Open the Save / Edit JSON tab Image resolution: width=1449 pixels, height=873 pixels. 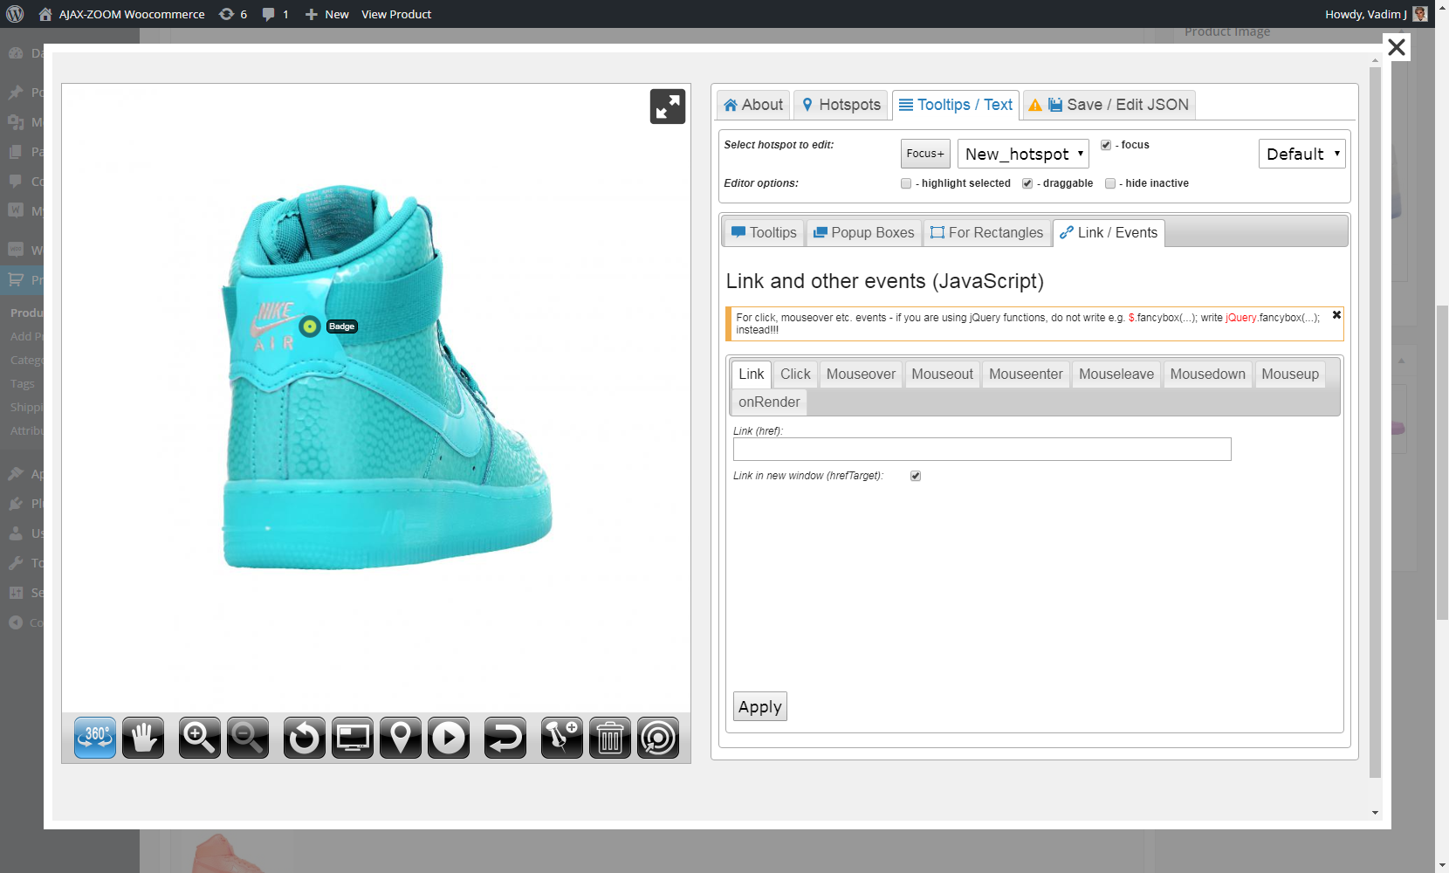(x=1109, y=105)
